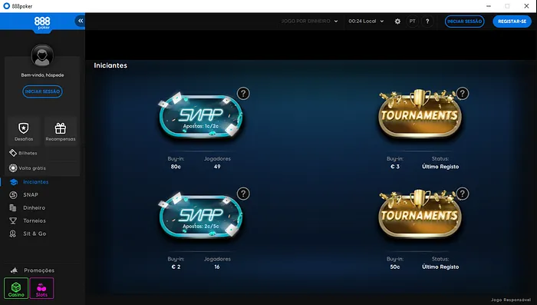537x305 pixels.
Task: Open Tournaments badge with 50c buy-in
Action: (420, 214)
